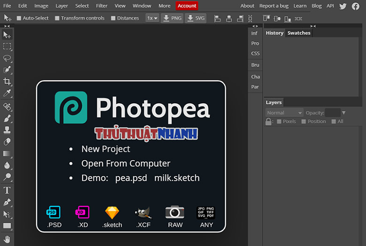Open the Twitter icon link
The height and width of the screenshot is (246, 366).
point(343,6)
